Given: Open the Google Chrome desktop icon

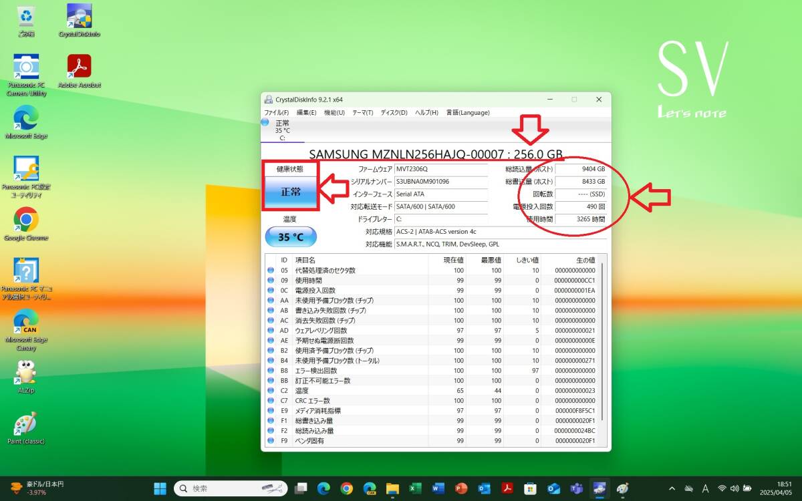Looking at the screenshot, I should click(26, 224).
